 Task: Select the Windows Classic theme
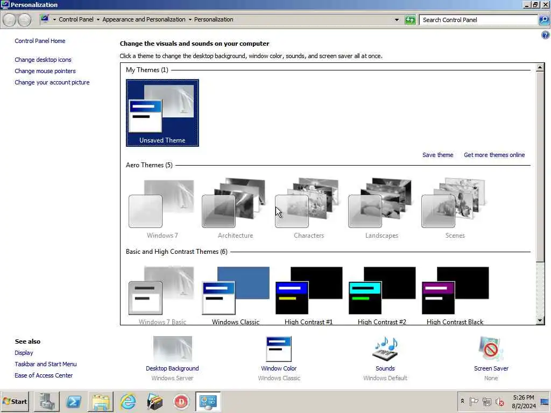tap(235, 295)
